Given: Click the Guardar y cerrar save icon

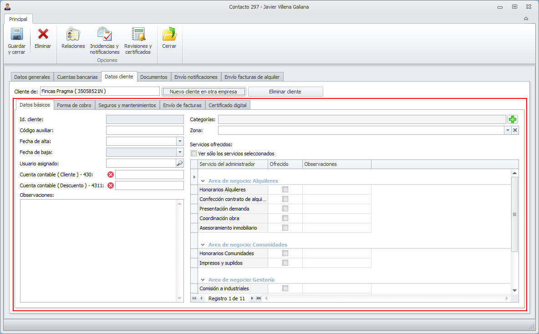Looking at the screenshot, I should 17,35.
